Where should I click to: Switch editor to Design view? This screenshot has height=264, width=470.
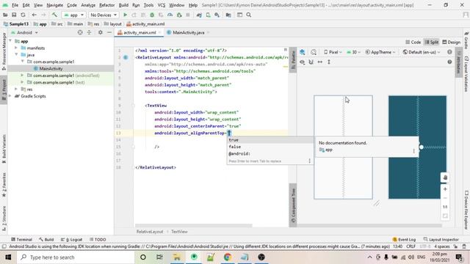pos(452,43)
